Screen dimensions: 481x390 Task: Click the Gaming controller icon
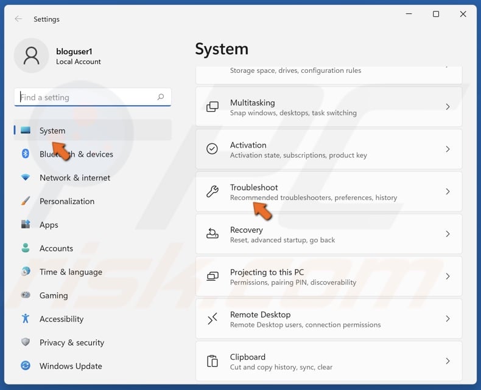(x=26, y=295)
